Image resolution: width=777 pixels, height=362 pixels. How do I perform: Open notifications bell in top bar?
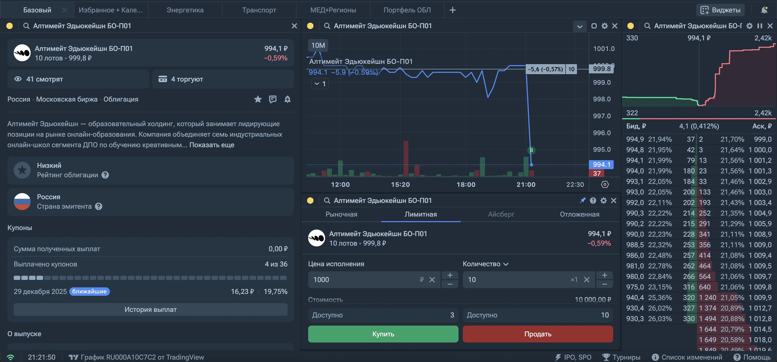tap(764, 10)
